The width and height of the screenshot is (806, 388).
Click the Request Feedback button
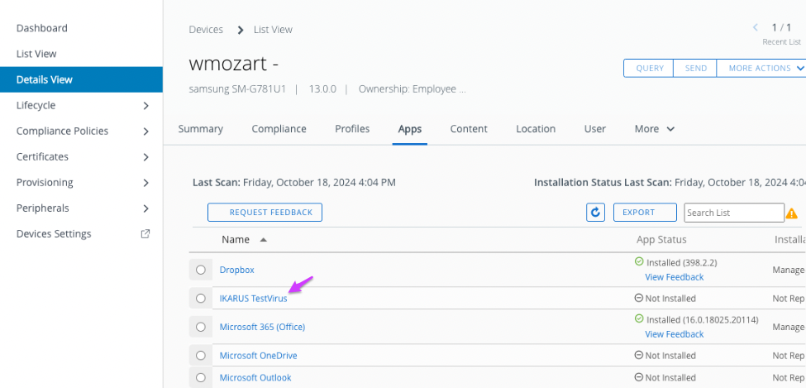pos(265,213)
